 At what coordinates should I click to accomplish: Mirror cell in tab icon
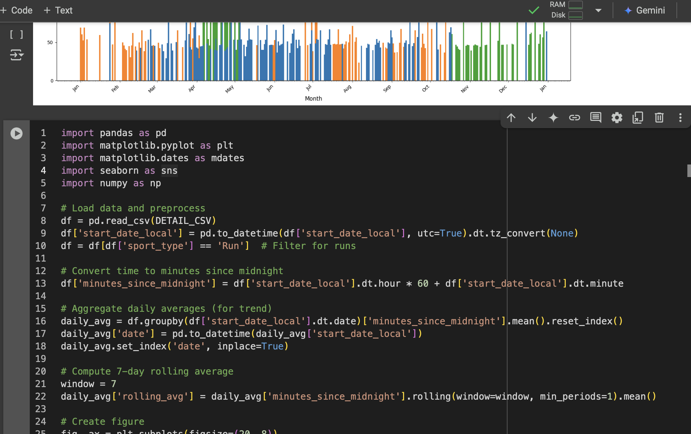[x=638, y=118]
